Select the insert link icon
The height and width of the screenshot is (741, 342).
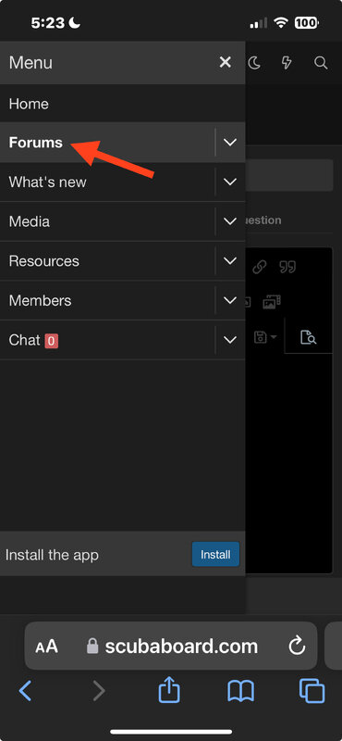coord(259,268)
